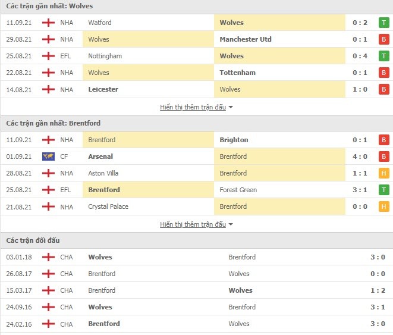Screen dimensions: 393x335
Task: Open the Arsenal 4:0 score result
Action: (360, 156)
